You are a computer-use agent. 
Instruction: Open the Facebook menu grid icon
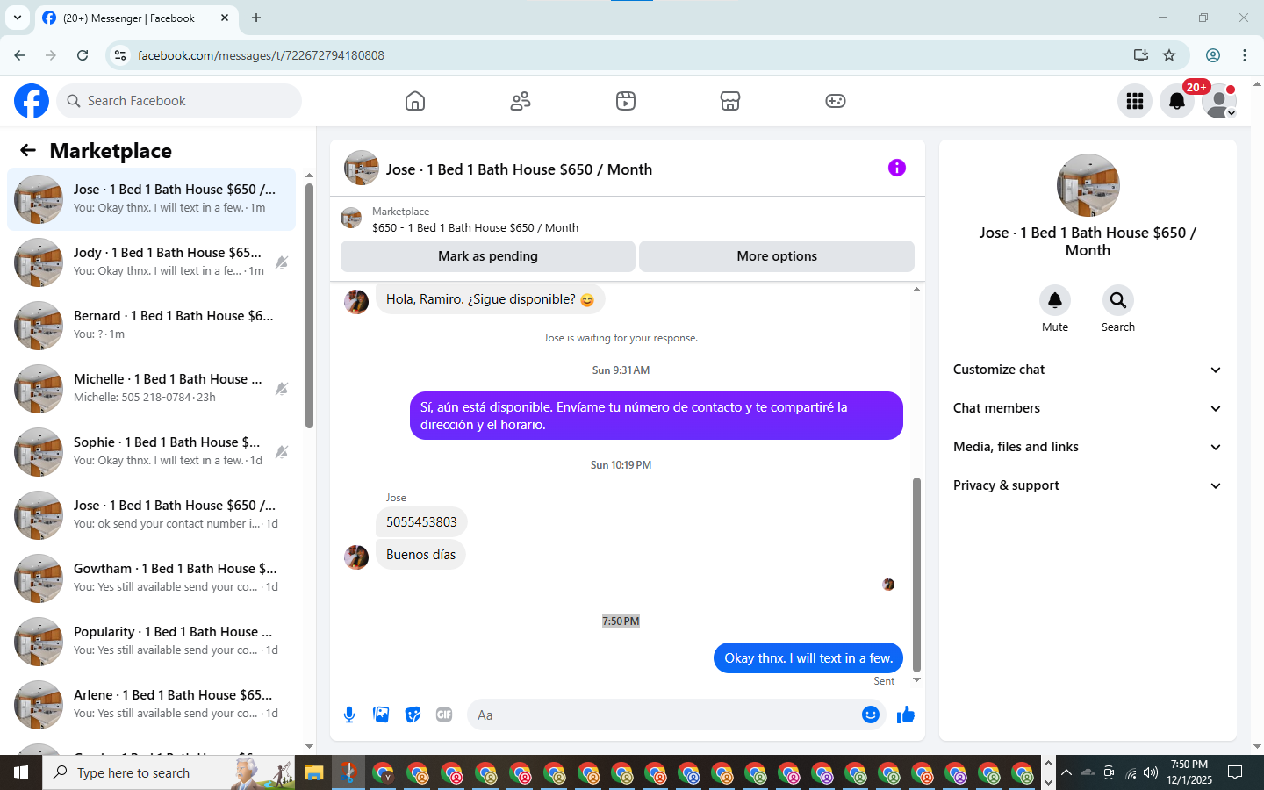(1135, 101)
